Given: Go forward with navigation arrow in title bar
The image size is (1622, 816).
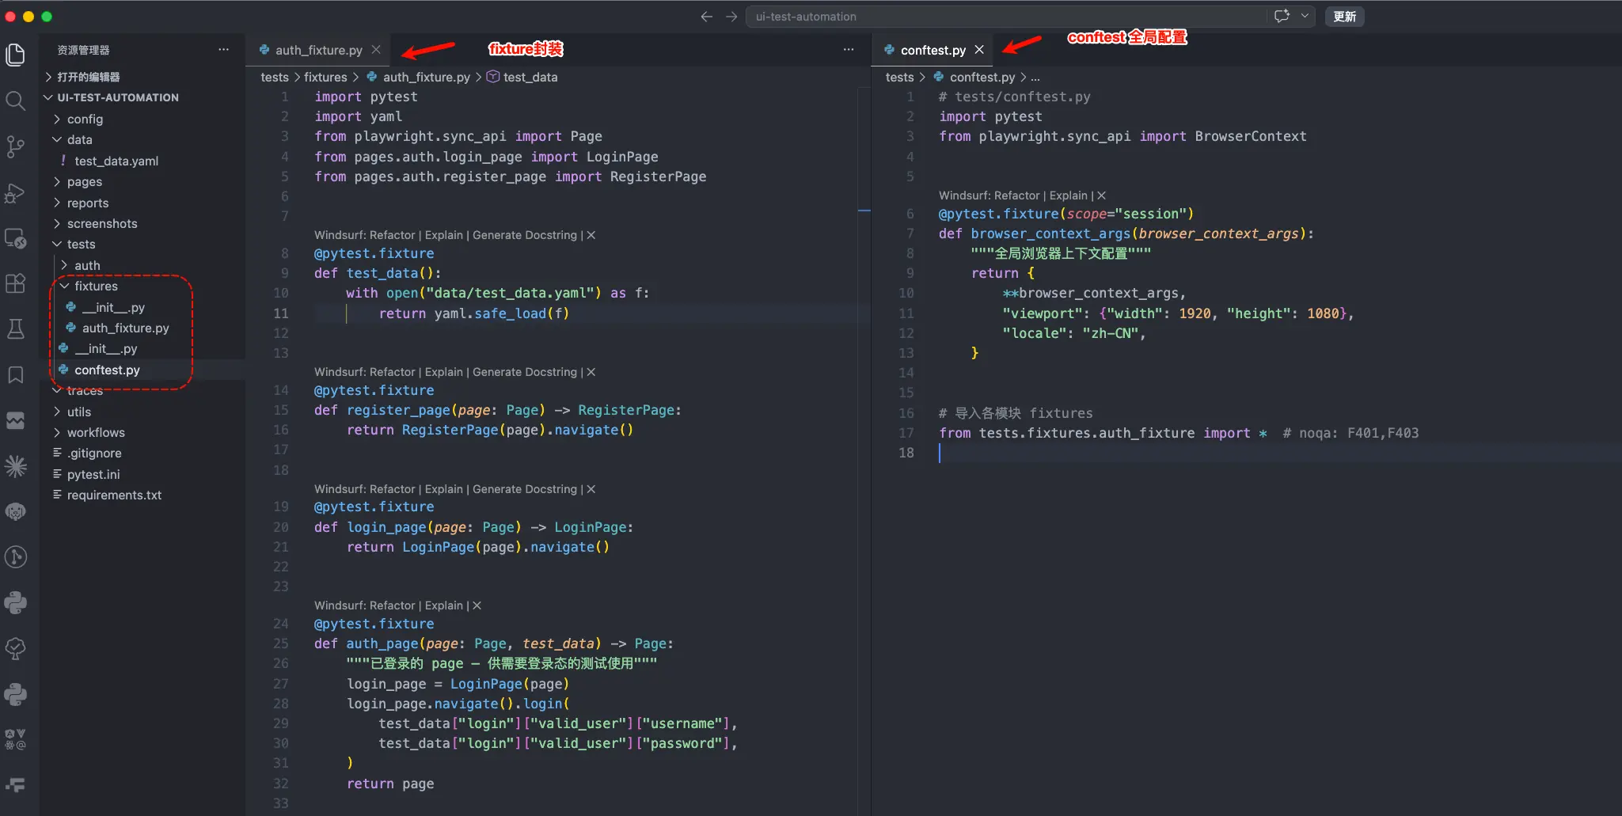Looking at the screenshot, I should coord(731,17).
